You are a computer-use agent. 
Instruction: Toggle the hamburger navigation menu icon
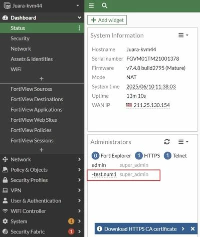(91, 6)
